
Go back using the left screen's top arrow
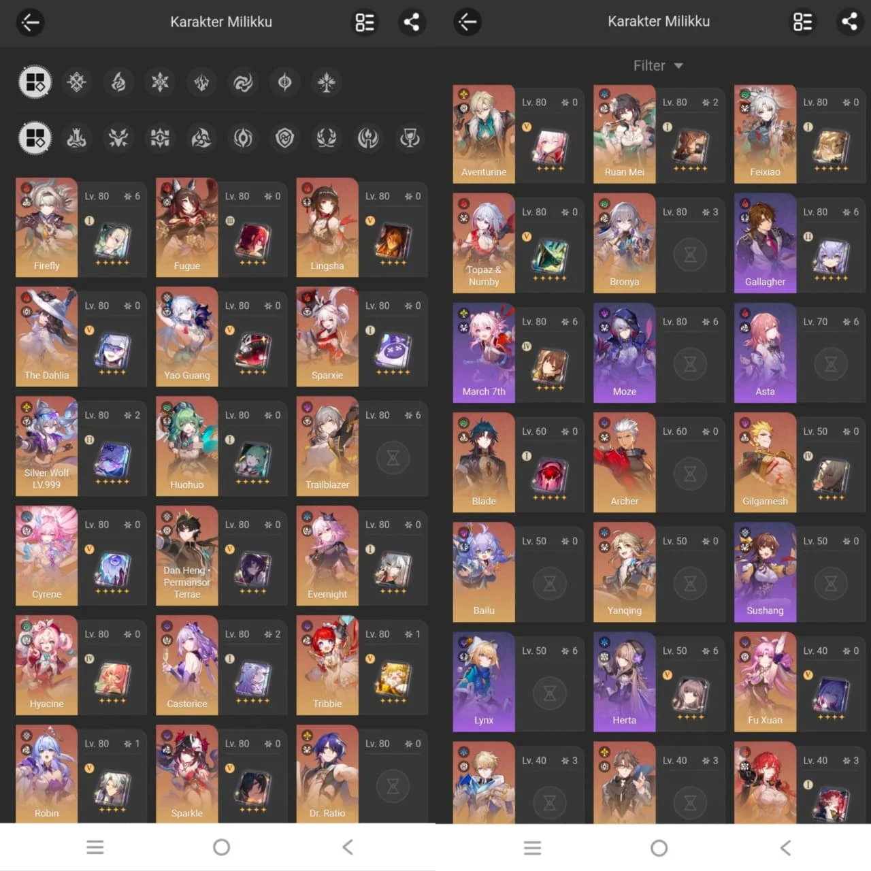point(30,22)
